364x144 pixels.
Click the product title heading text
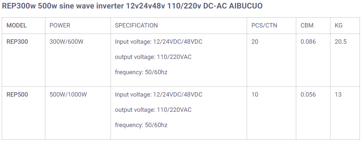pyautogui.click(x=132, y=6)
